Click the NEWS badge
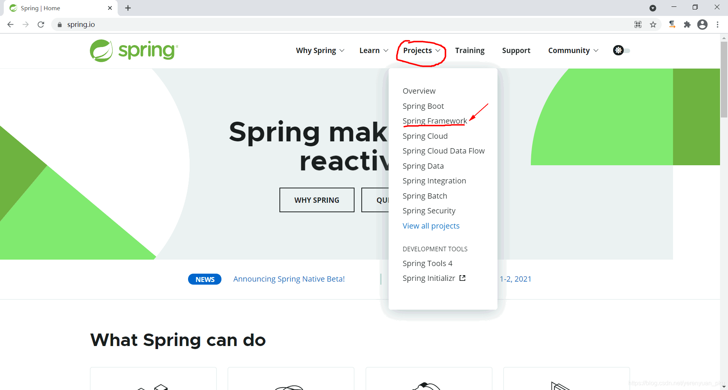Viewport: 728px width, 390px height. (205, 279)
